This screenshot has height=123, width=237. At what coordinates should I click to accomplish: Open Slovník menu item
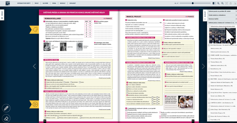click(x=45, y=3)
